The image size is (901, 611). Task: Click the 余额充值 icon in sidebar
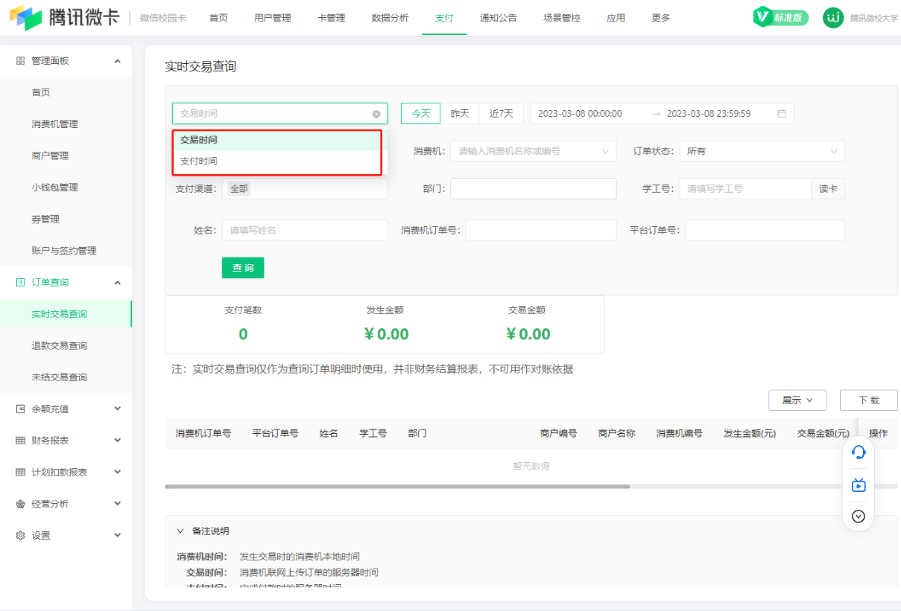point(20,409)
